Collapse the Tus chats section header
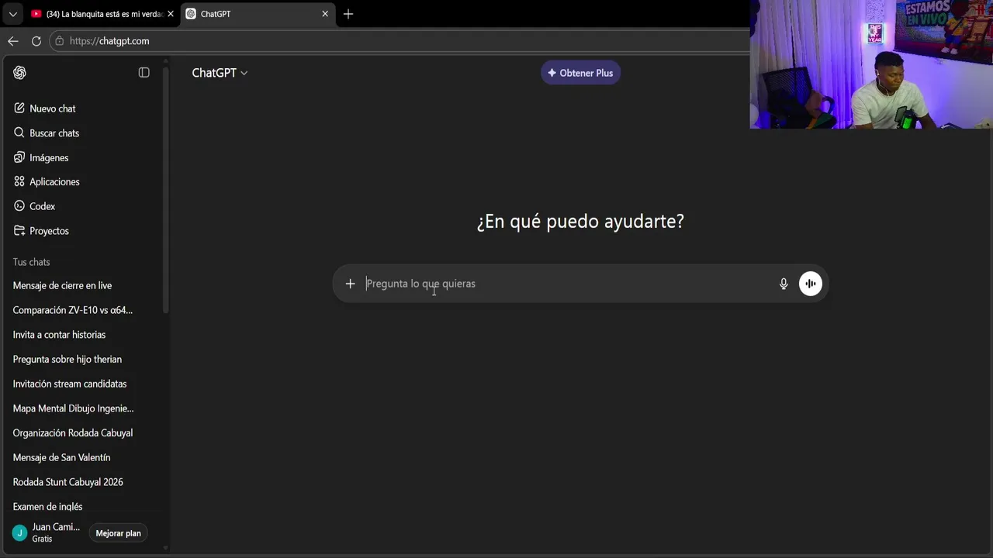This screenshot has width=993, height=558. 31,262
